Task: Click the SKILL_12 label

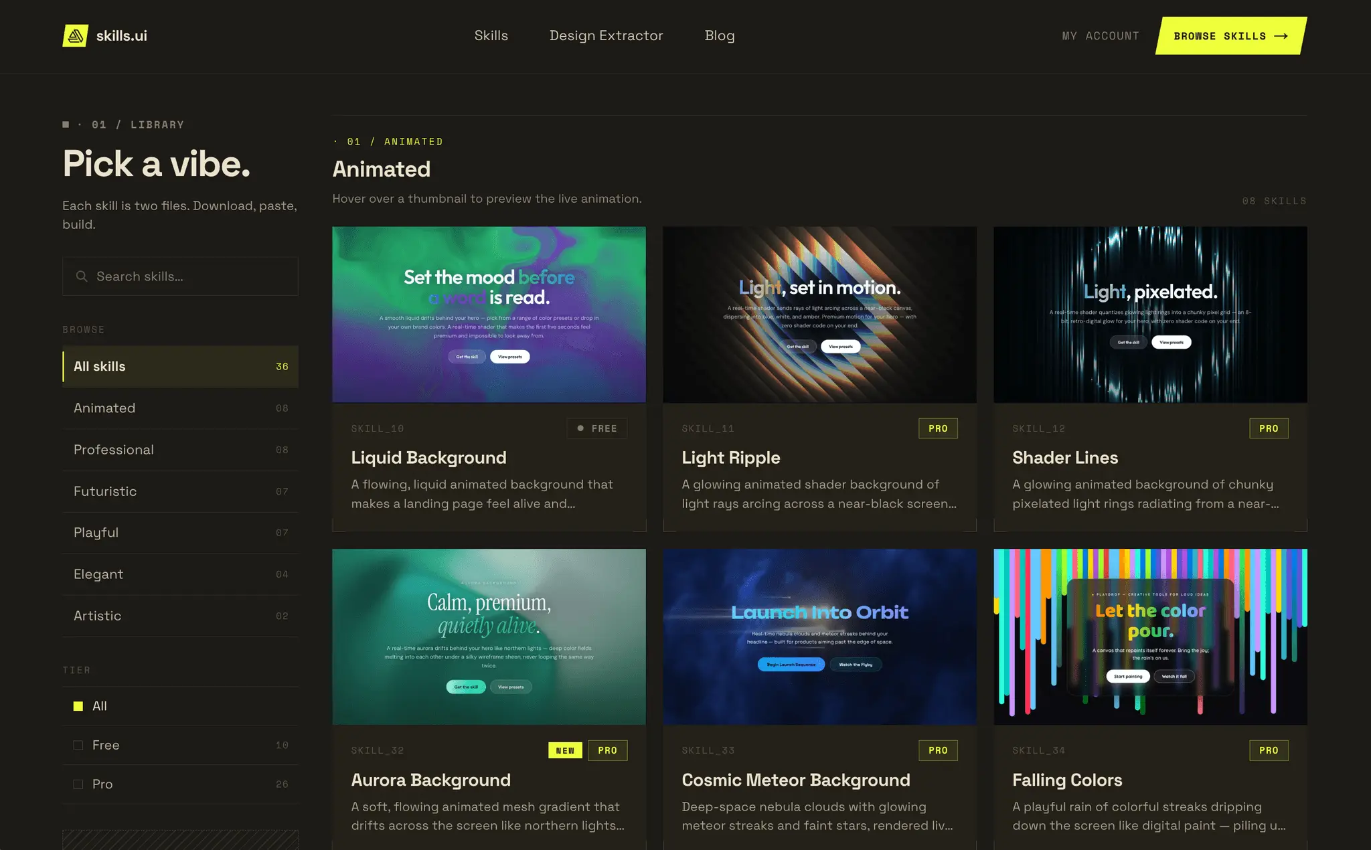Action: [x=1039, y=429]
